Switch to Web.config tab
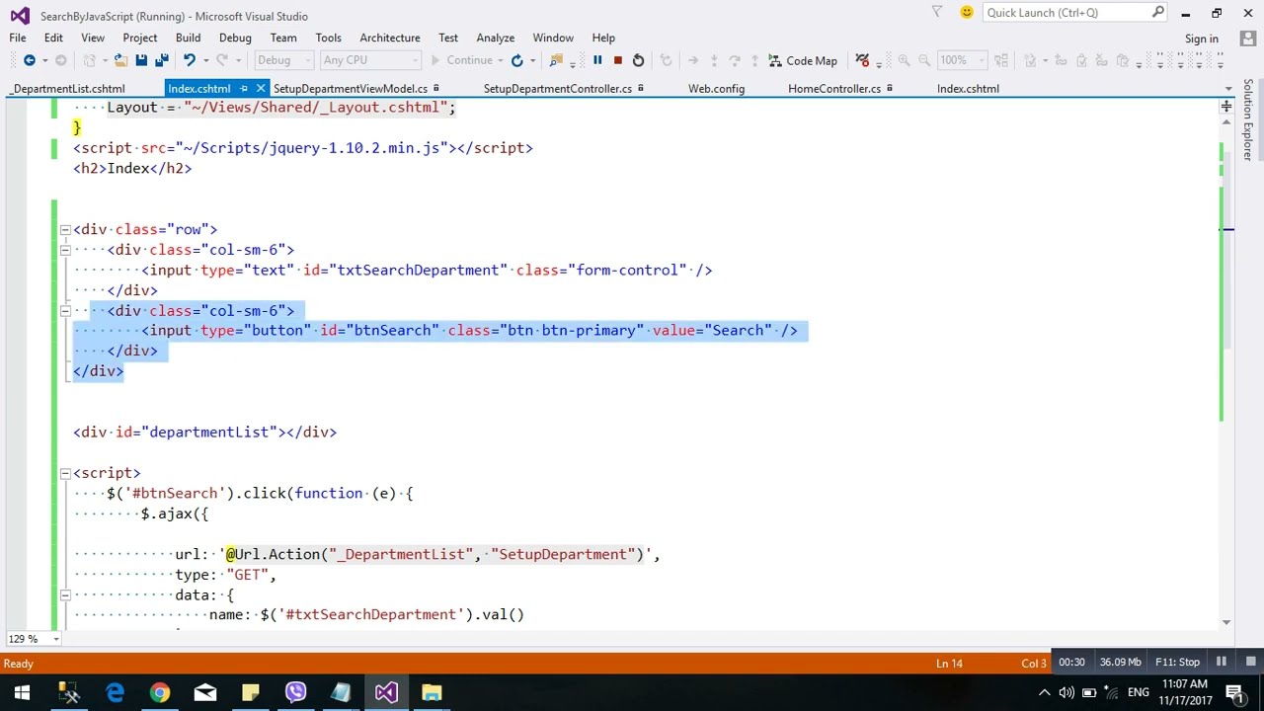The width and height of the screenshot is (1264, 711). [x=717, y=88]
